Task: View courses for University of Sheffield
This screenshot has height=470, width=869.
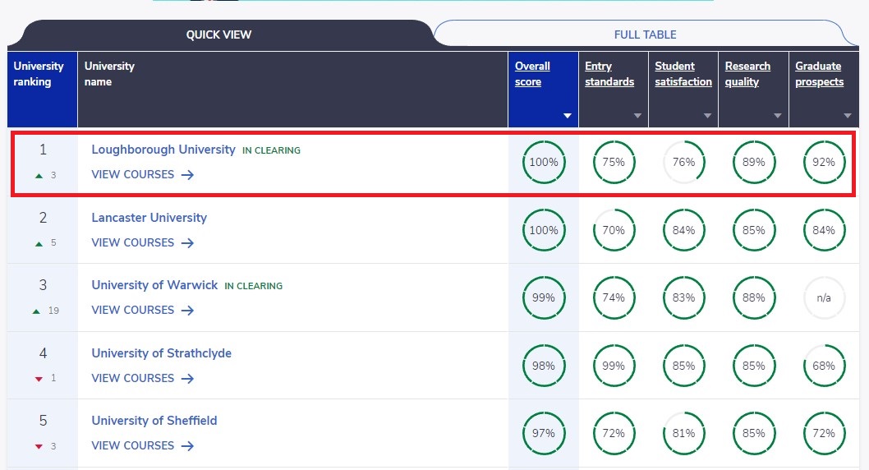Action: tap(142, 445)
